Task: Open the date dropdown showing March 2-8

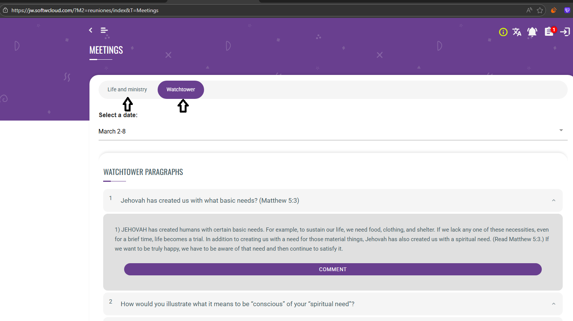Action: pyautogui.click(x=332, y=131)
